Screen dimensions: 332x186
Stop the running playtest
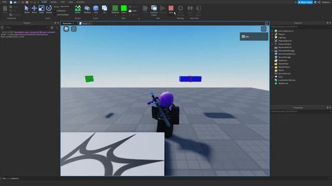[171, 9]
